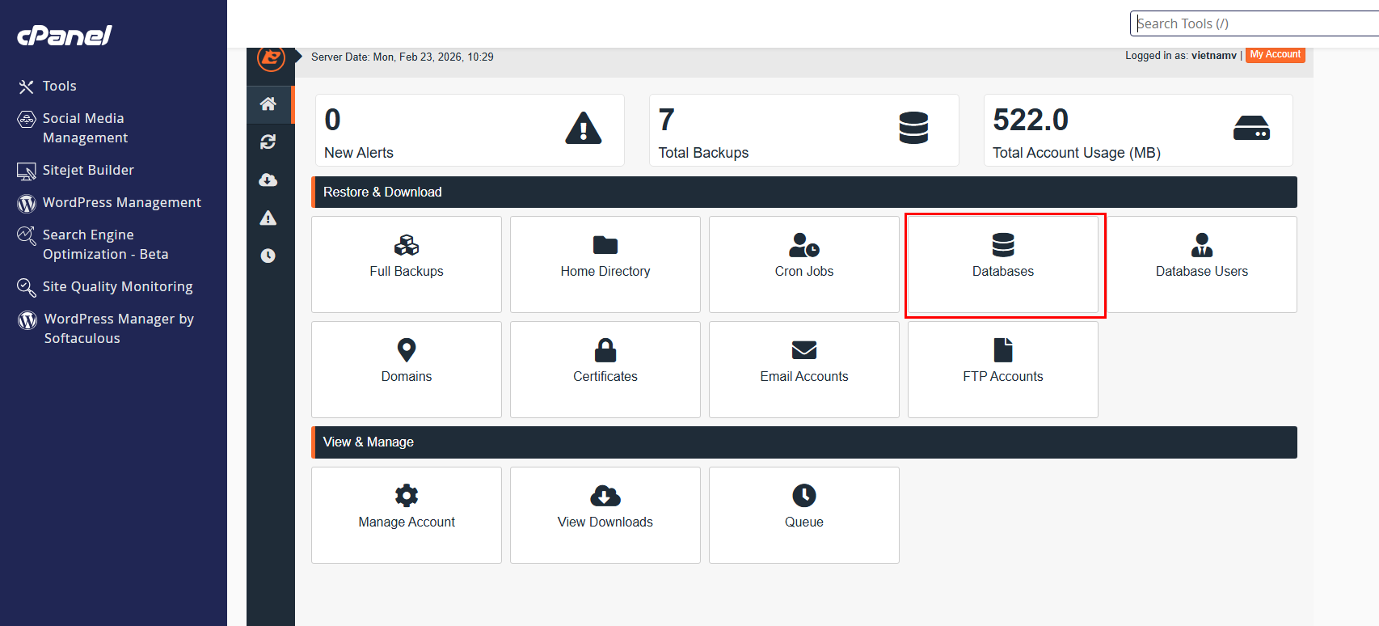Image resolution: width=1379 pixels, height=626 pixels.
Task: Click the Total Backups database icon
Action: point(913,128)
